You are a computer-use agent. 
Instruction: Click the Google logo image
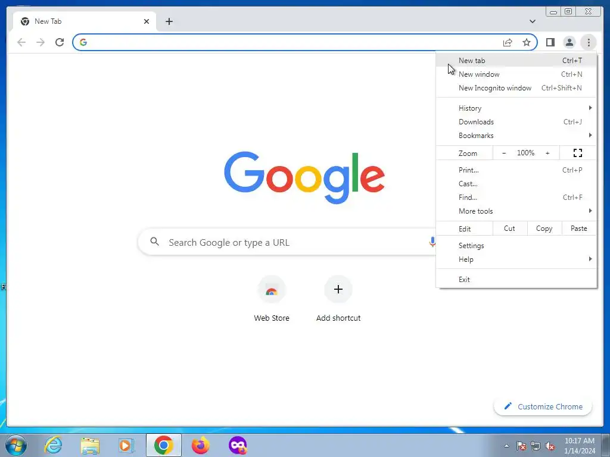[304, 177]
